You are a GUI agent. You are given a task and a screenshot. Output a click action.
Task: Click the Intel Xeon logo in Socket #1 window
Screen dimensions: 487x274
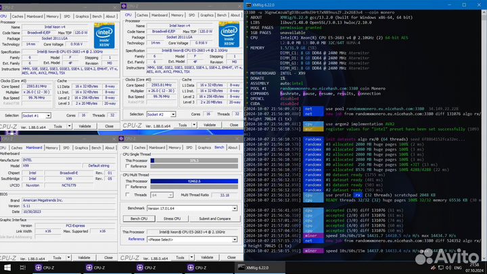click(x=104, y=36)
